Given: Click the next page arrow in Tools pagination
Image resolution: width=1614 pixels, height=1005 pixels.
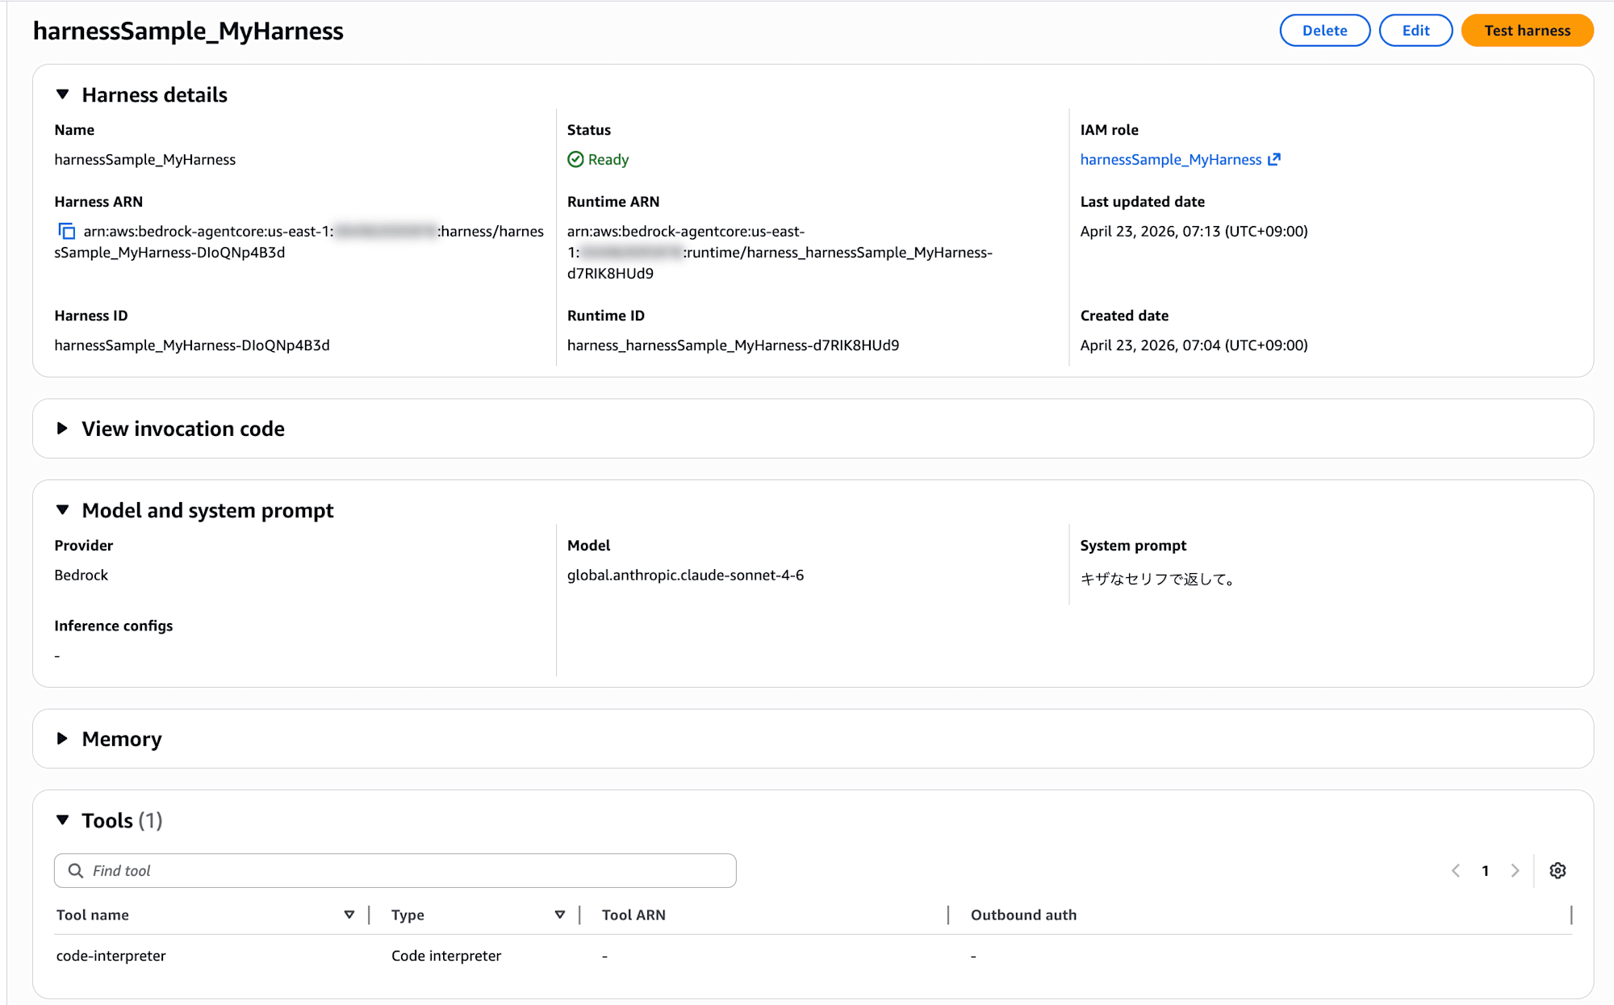Looking at the screenshot, I should [1515, 870].
